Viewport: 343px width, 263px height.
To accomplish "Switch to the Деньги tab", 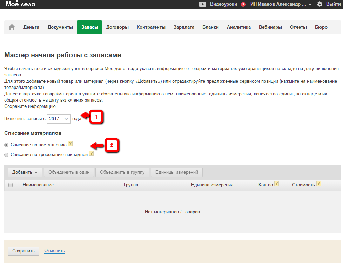I will tap(31, 27).
